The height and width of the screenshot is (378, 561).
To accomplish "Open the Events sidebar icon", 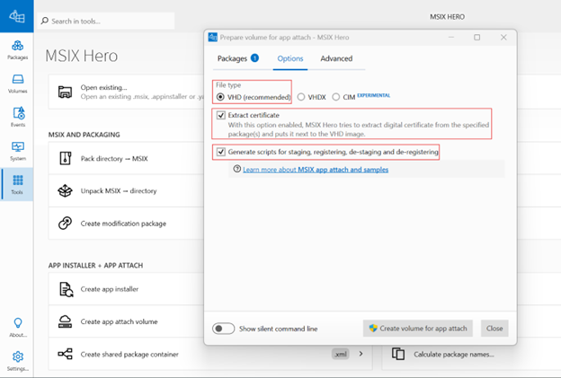I will (x=17, y=115).
